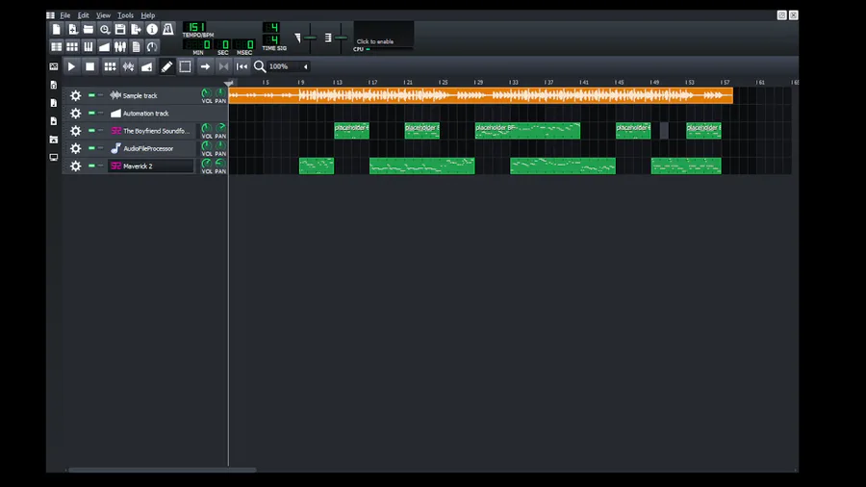Open the Edit menu
Image resolution: width=866 pixels, height=487 pixels.
84,15
